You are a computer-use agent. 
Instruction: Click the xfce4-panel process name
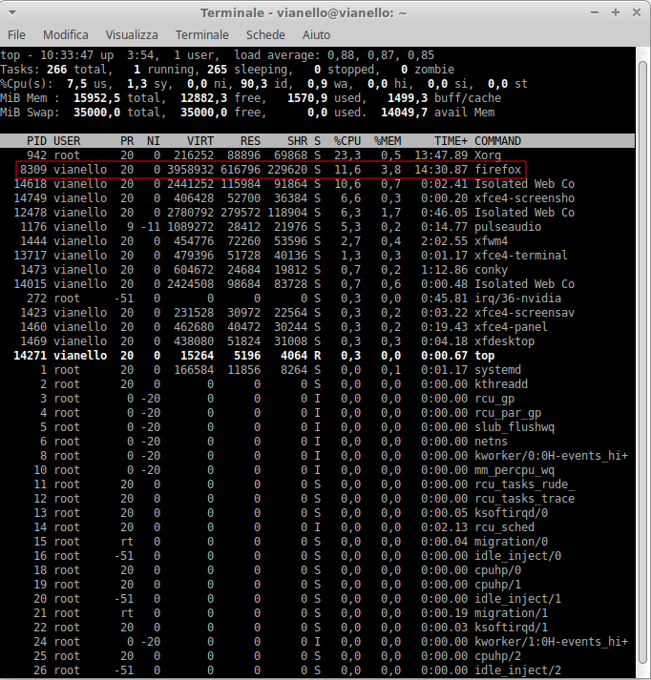click(x=511, y=327)
